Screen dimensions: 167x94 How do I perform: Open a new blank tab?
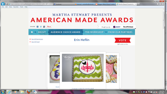(138, 4)
